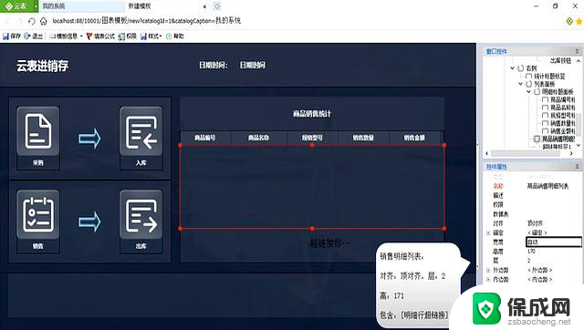Open the 模板信息 dropdown arrow
The image size is (584, 330).
pos(81,36)
